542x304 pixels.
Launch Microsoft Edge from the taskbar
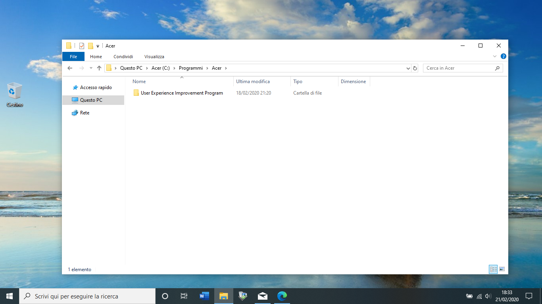pyautogui.click(x=282, y=296)
